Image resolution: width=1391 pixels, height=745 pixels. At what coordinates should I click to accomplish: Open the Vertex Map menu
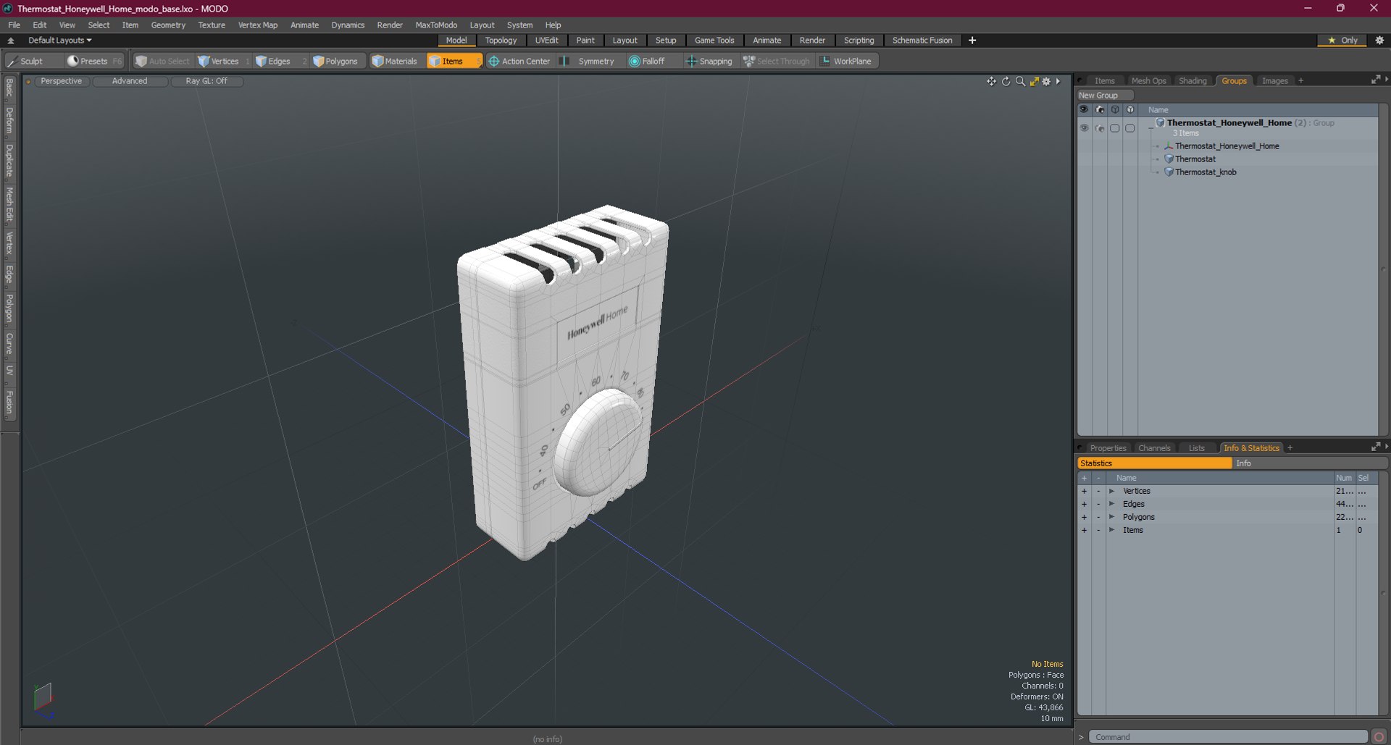point(258,25)
